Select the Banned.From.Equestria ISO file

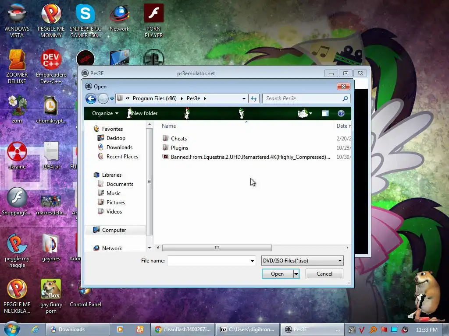click(246, 157)
